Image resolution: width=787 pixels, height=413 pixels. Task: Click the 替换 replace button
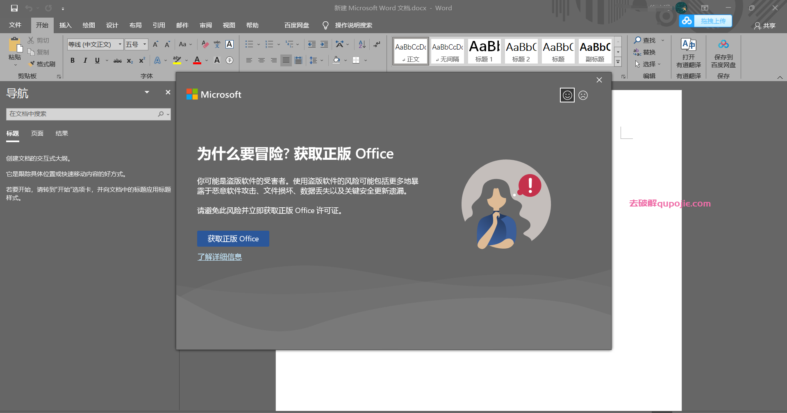point(644,52)
